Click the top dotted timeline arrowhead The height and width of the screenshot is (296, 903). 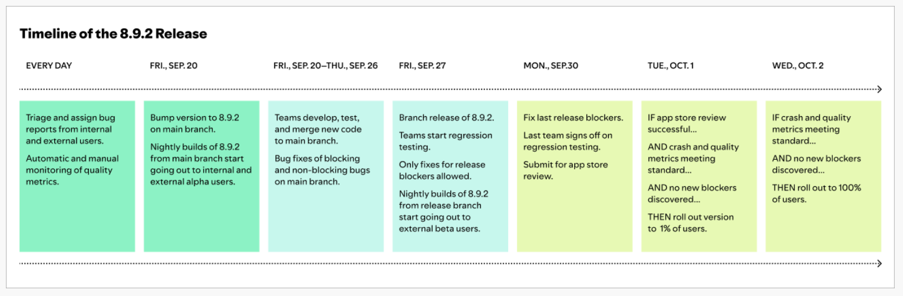(x=879, y=89)
